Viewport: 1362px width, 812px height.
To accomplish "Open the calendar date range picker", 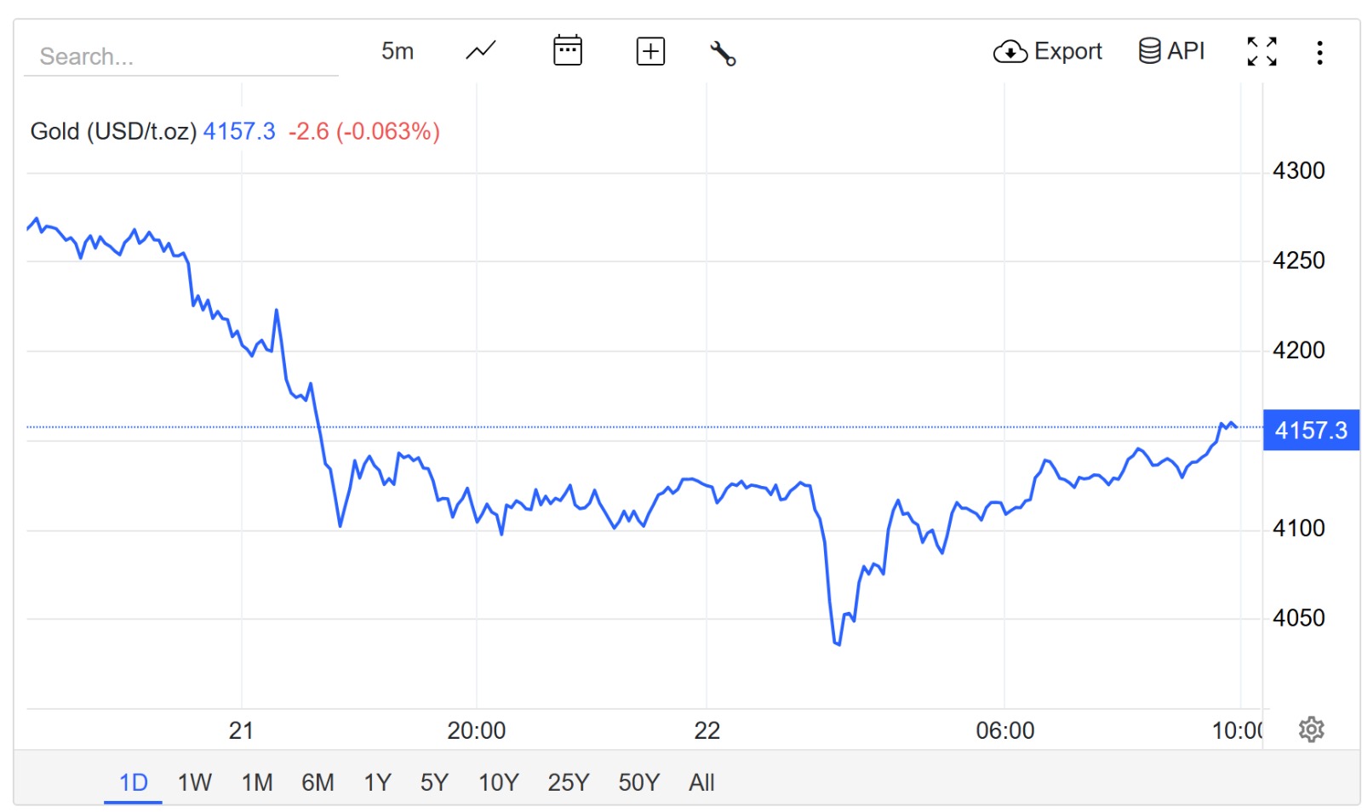I will [x=567, y=51].
